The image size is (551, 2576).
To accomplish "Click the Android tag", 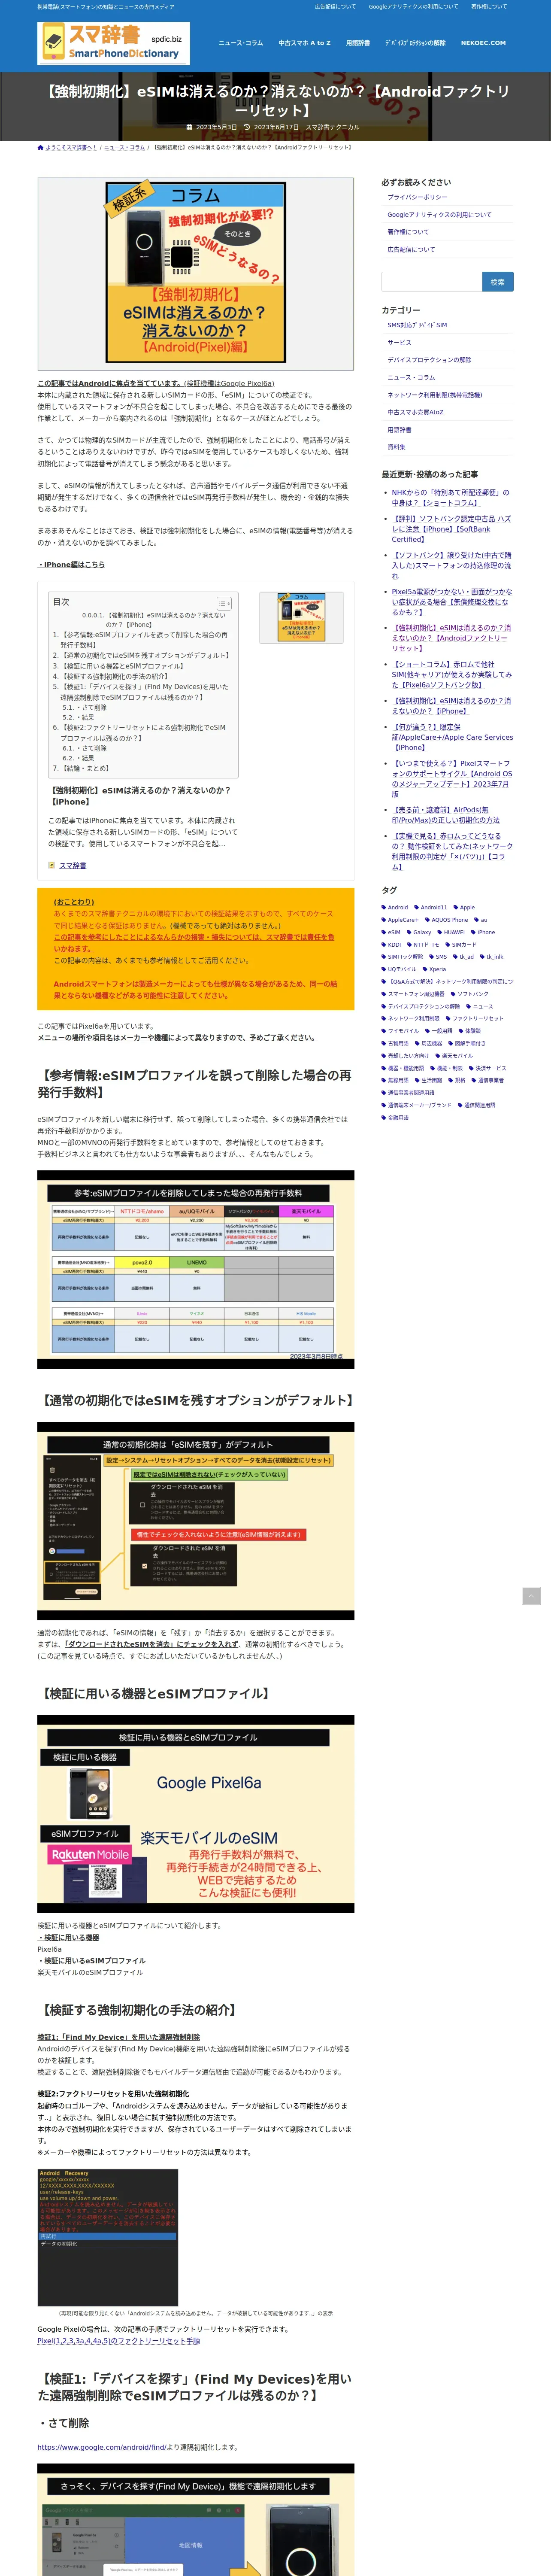I will pos(395,907).
